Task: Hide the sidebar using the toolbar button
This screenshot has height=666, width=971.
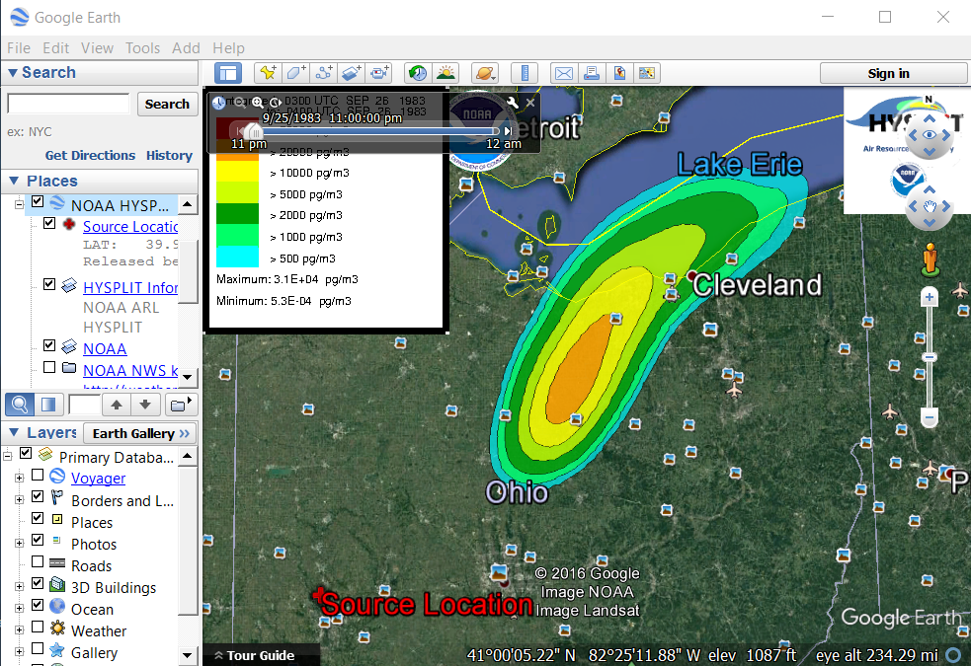Action: click(228, 73)
